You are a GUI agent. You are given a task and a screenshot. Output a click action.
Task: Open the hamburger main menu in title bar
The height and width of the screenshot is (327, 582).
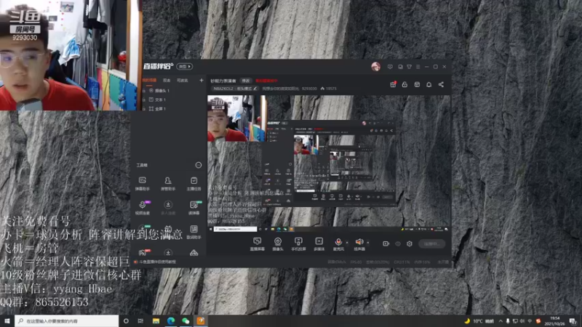coord(418,67)
